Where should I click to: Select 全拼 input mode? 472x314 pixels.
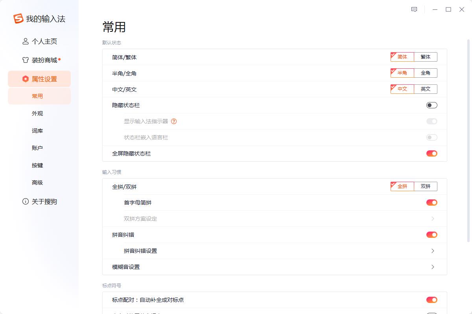(402, 186)
